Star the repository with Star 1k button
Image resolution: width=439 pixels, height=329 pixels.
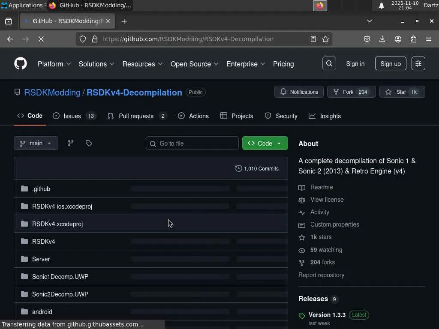click(x=402, y=92)
